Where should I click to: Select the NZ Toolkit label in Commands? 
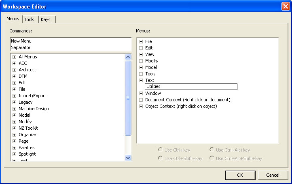click(x=28, y=128)
